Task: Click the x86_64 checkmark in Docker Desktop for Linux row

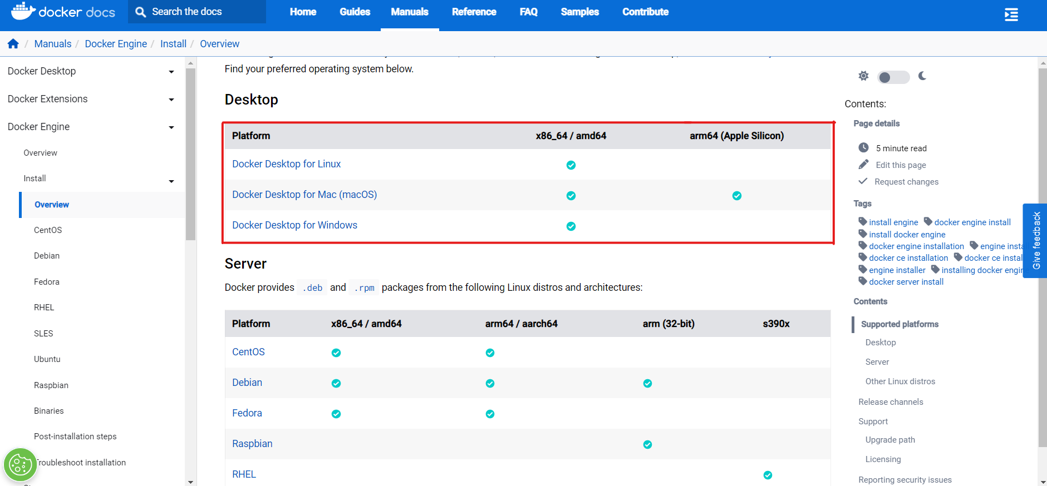Action: (x=571, y=165)
